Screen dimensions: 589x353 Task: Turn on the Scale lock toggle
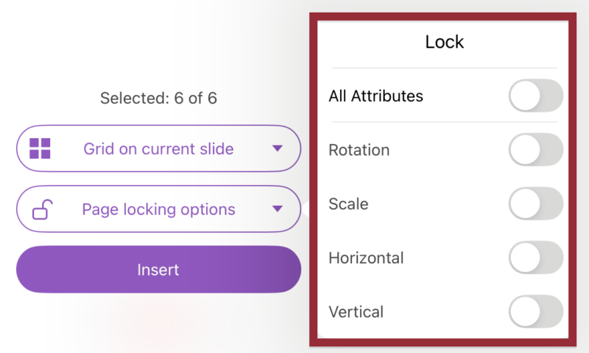535,204
